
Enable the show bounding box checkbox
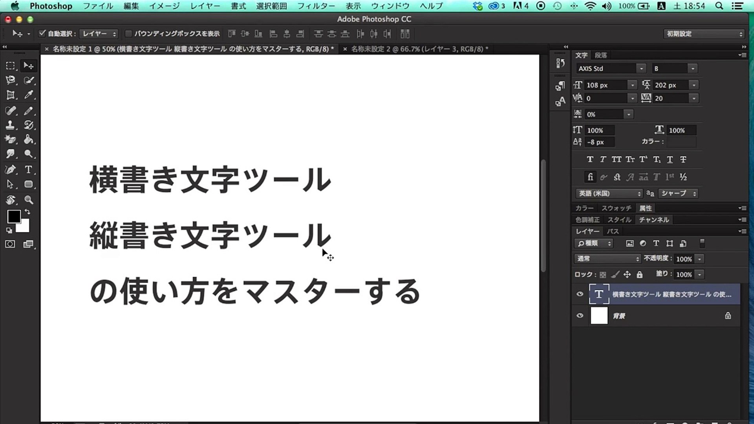pyautogui.click(x=128, y=33)
